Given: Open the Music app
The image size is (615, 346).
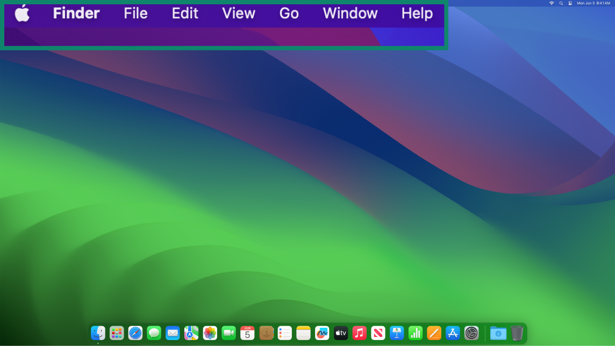Looking at the screenshot, I should [360, 333].
